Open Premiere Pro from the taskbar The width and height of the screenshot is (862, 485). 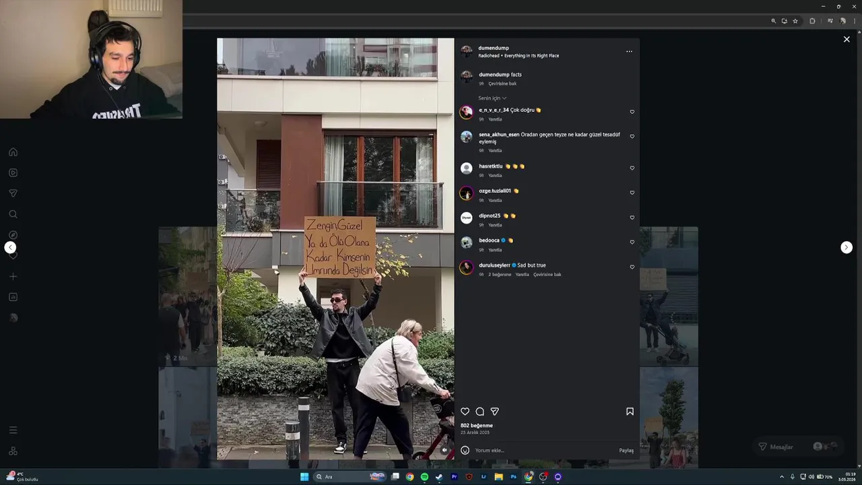pyautogui.click(x=454, y=477)
